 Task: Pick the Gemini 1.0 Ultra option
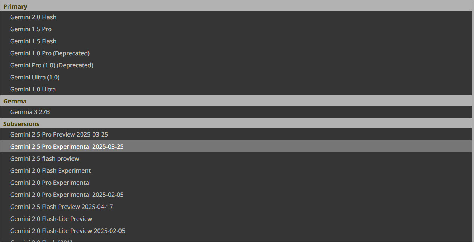(33, 89)
